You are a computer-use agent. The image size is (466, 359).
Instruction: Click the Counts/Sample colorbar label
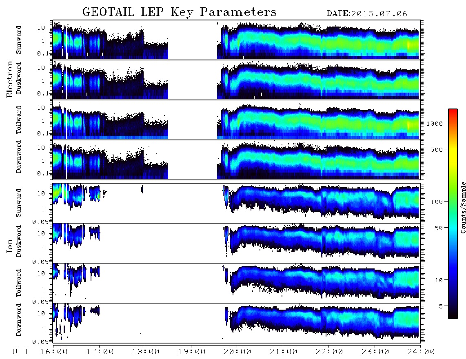pyautogui.click(x=463, y=208)
